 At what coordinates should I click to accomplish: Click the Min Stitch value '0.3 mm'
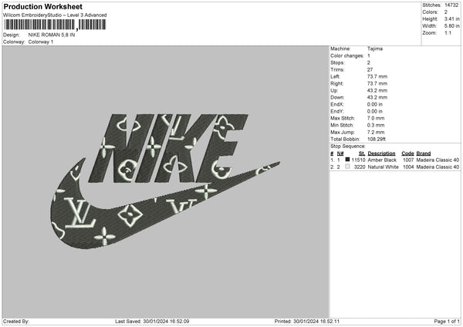(376, 125)
